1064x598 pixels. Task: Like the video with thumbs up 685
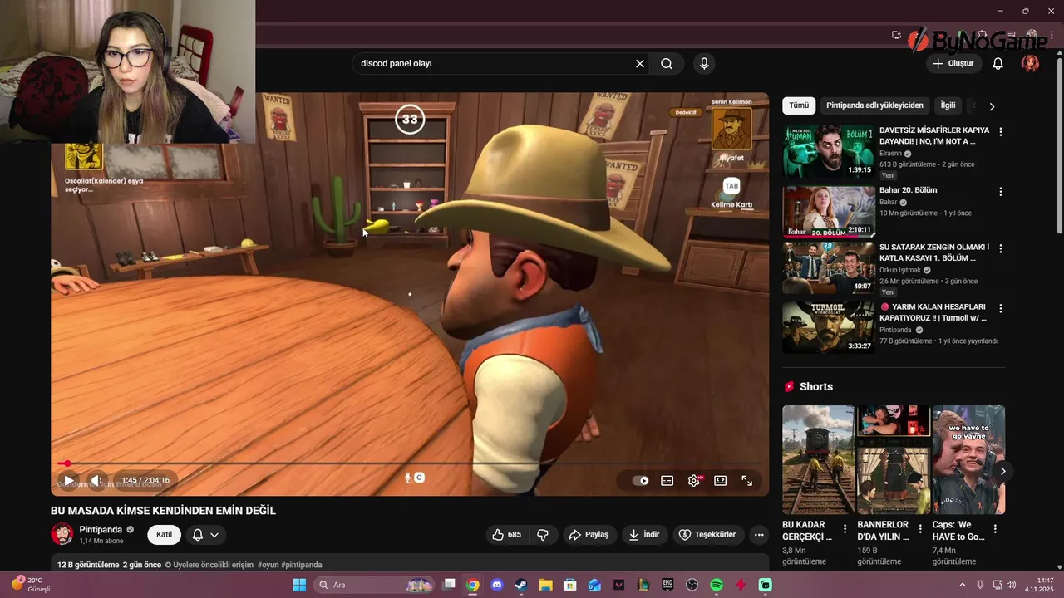tap(507, 534)
